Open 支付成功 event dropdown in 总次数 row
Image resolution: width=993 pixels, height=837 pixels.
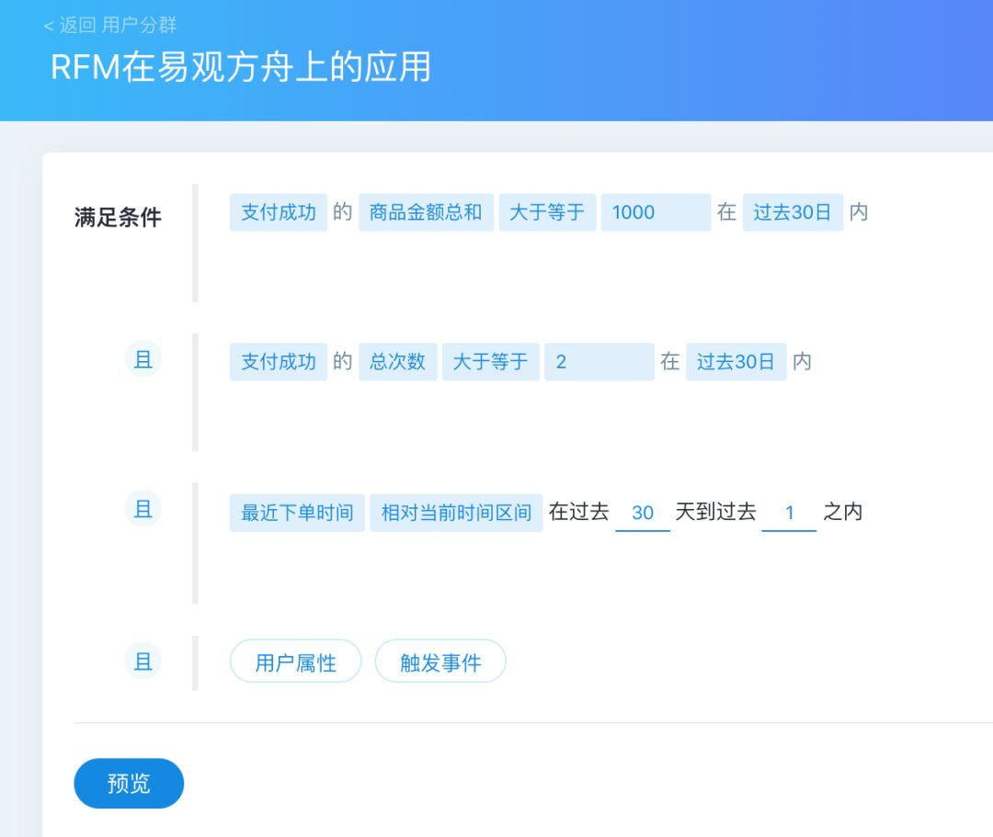click(x=278, y=362)
